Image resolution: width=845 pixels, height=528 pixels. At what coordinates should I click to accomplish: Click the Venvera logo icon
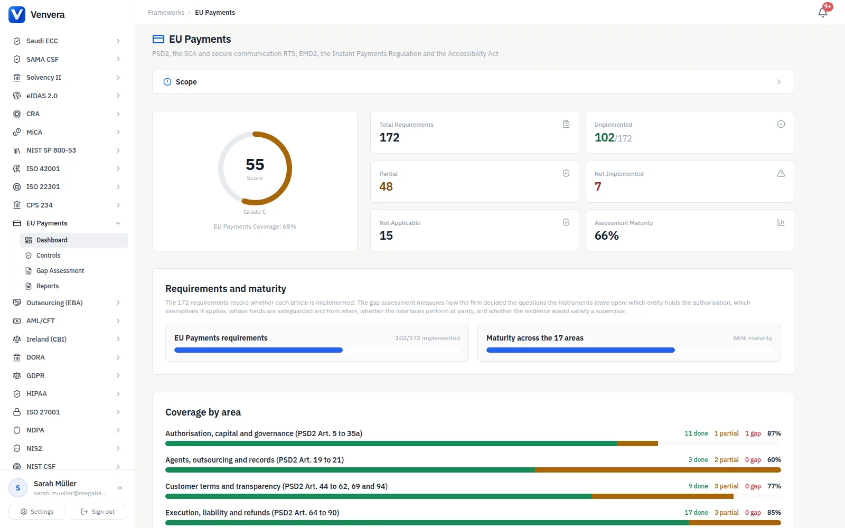[17, 14]
